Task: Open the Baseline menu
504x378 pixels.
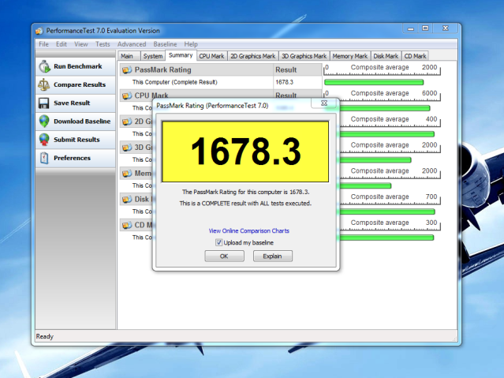Action: [x=165, y=44]
